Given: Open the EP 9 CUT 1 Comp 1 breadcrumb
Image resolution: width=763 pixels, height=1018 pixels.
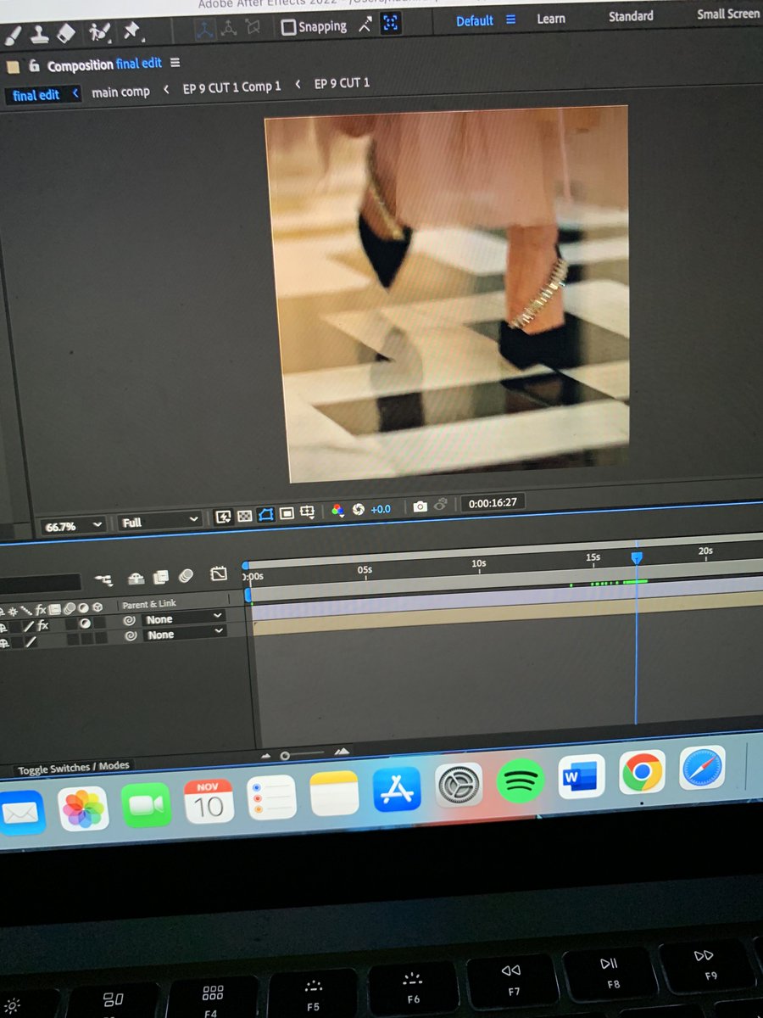Looking at the screenshot, I should point(231,87).
